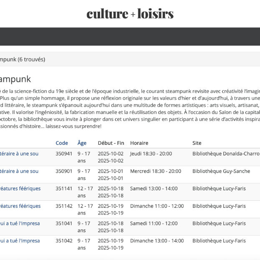Viewport: 260px width, 260px height.
Task: Click the Bibliothèque Donalda-Charron site cell
Action: click(x=226, y=154)
